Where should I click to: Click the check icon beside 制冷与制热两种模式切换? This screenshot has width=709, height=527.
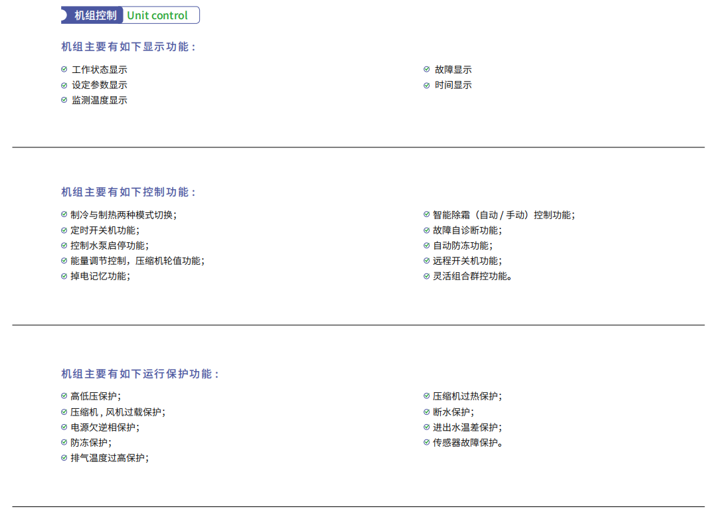64,215
